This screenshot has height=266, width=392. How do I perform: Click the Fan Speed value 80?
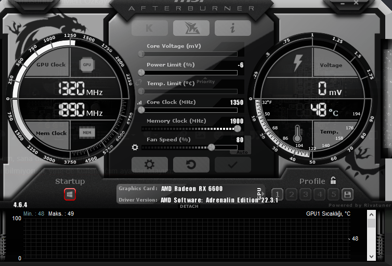point(240,140)
